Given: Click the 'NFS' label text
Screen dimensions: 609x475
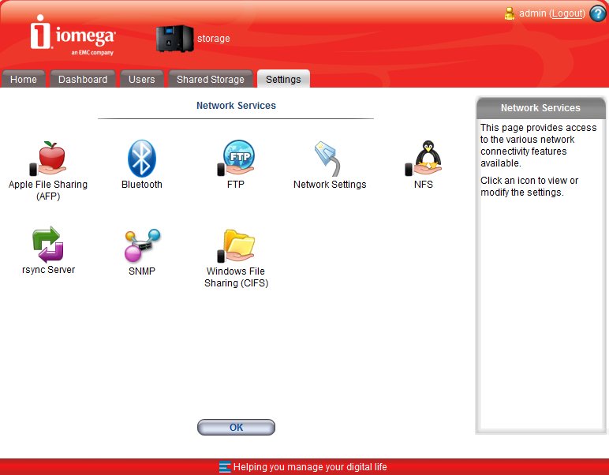Looking at the screenshot, I should [424, 185].
